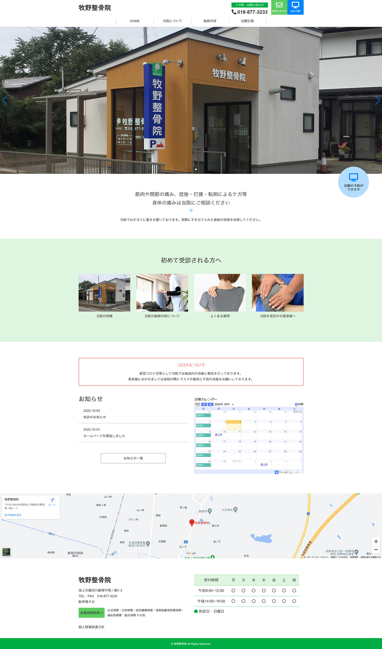This screenshot has height=649, width=382.
Task: Click the コロナについて notice heading
Action: (191, 365)
